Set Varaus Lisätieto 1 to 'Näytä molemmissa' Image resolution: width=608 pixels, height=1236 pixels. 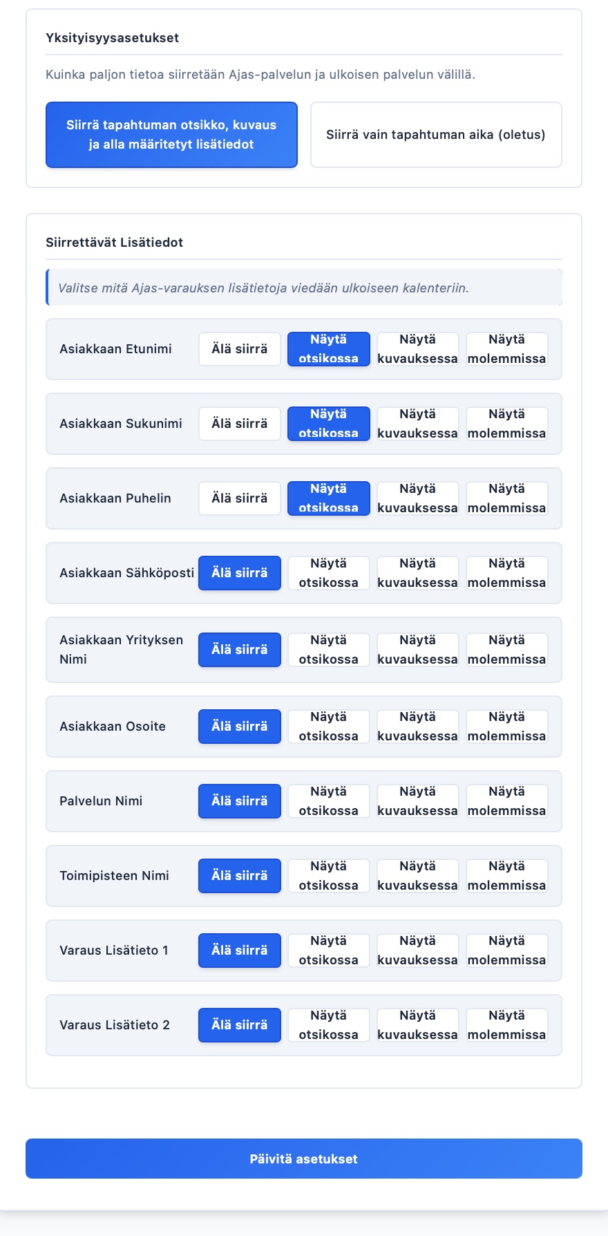tap(506, 951)
